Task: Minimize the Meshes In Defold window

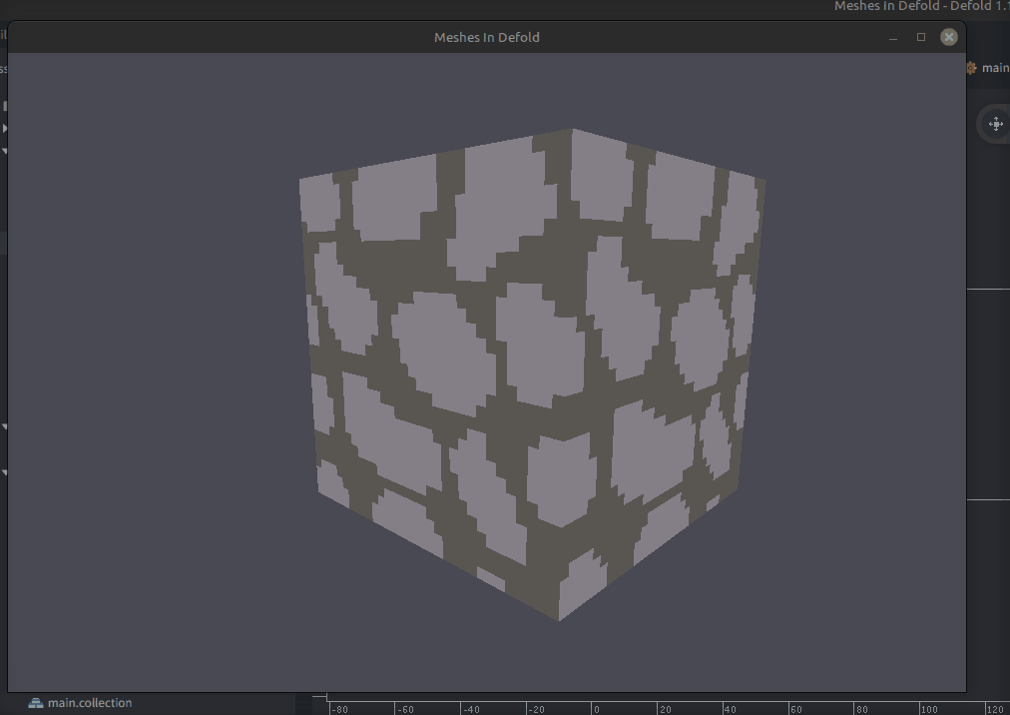Action: [893, 38]
